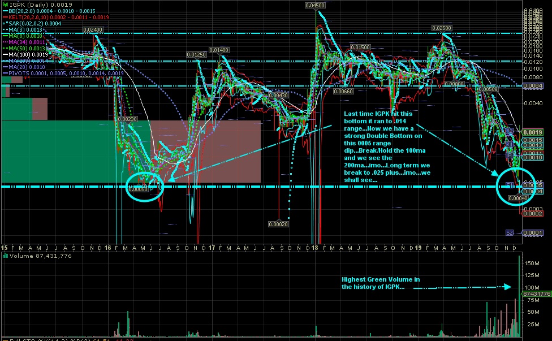Select the R1 pivot marker

click(x=510, y=145)
